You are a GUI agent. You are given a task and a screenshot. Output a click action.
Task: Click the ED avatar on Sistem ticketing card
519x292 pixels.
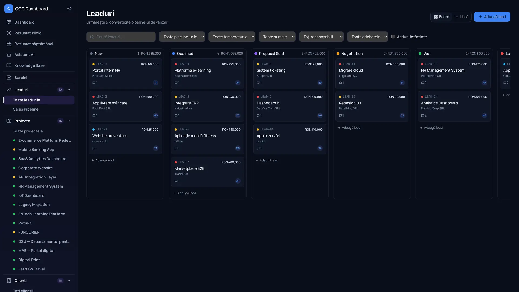(320, 83)
